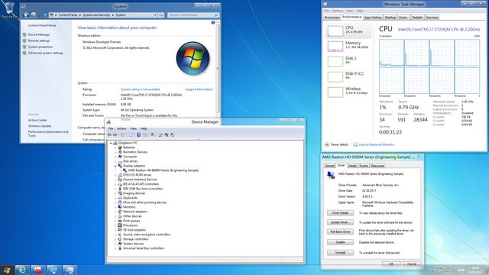This screenshot has width=489, height=275.
Task: Collapse the Display adapters node
Action: tap(115, 166)
